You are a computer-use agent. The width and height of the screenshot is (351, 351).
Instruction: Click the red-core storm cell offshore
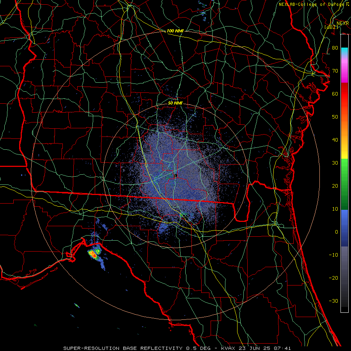click(x=93, y=254)
